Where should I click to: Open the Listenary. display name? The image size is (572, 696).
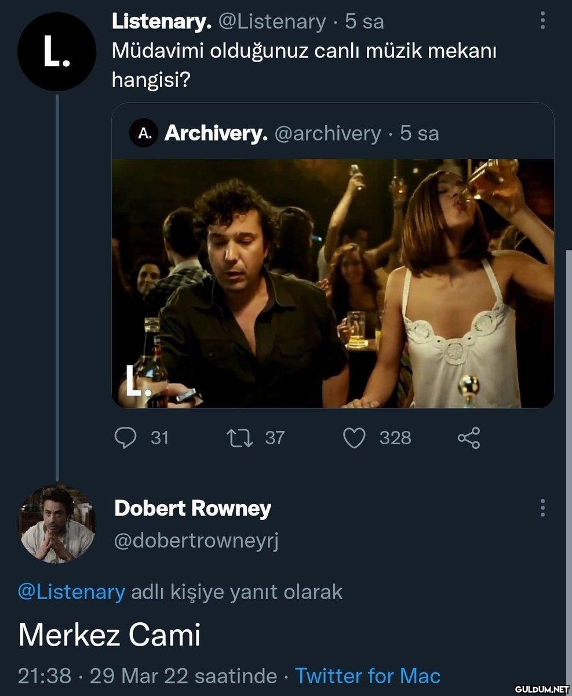click(161, 21)
